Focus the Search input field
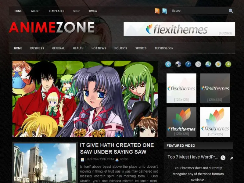The height and width of the screenshot is (183, 244). tap(199, 11)
